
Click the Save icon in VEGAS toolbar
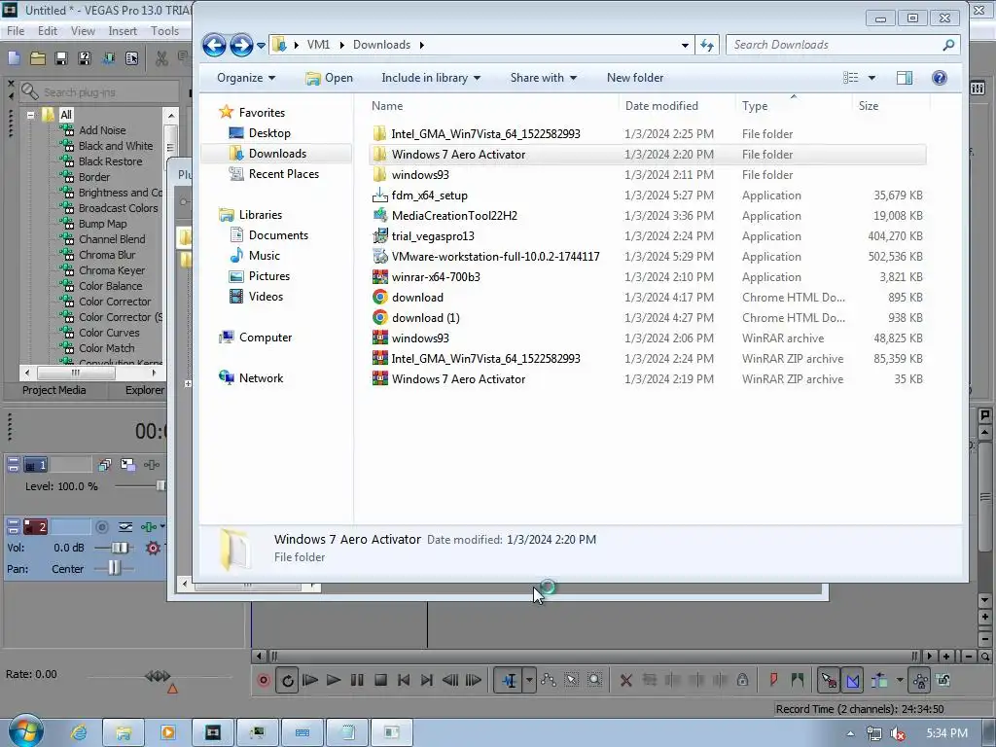pos(61,58)
